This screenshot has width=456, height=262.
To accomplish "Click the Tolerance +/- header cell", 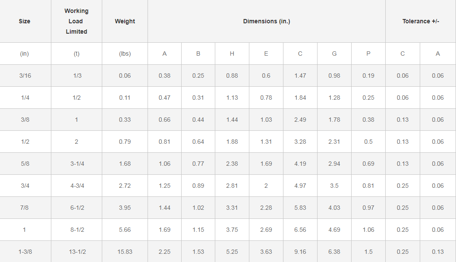I will 420,21.
